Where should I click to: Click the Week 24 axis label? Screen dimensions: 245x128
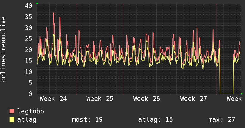(x=53, y=99)
